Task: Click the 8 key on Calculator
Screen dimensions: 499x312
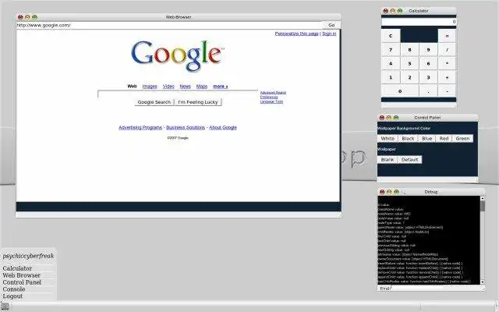Action: (x=409, y=50)
